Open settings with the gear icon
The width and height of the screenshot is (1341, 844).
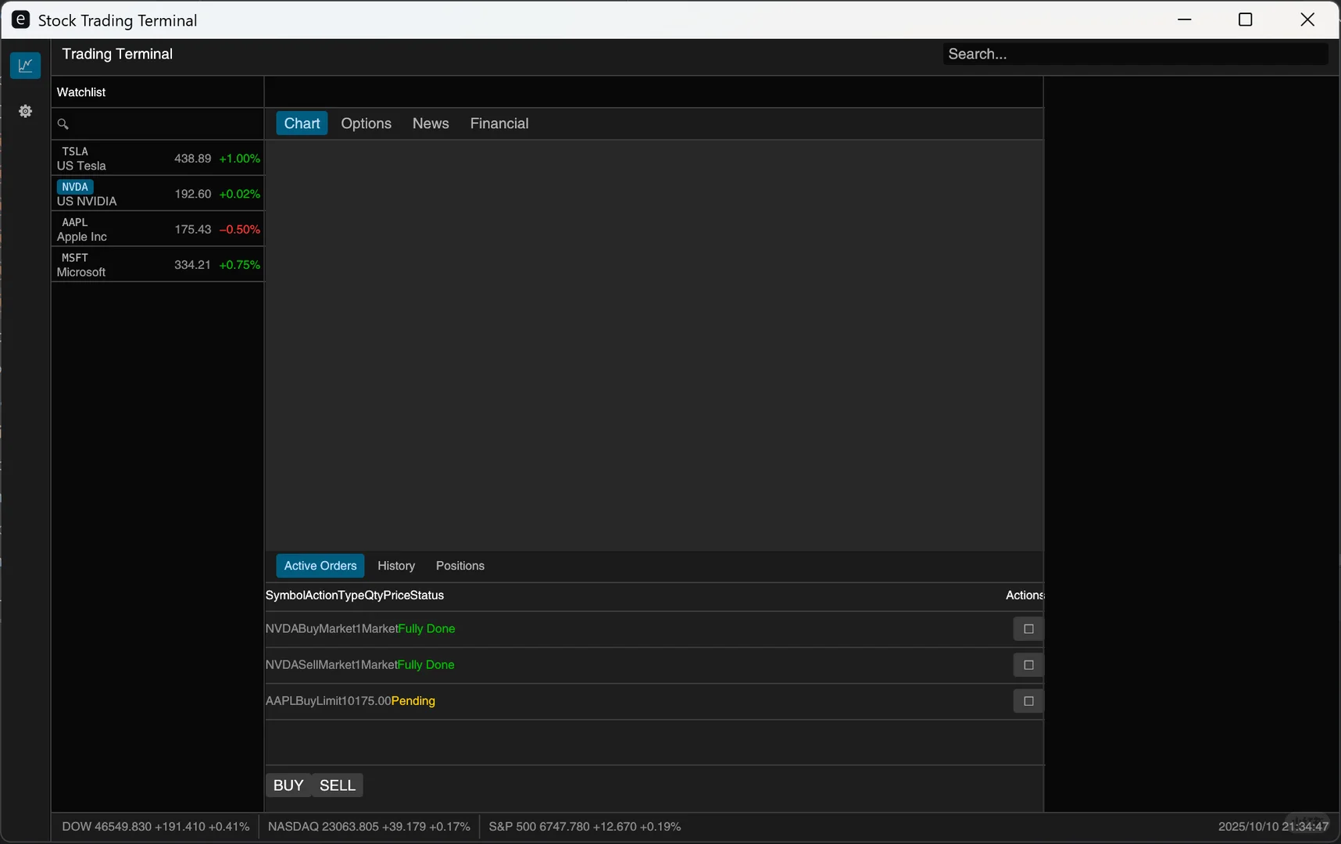pos(25,112)
